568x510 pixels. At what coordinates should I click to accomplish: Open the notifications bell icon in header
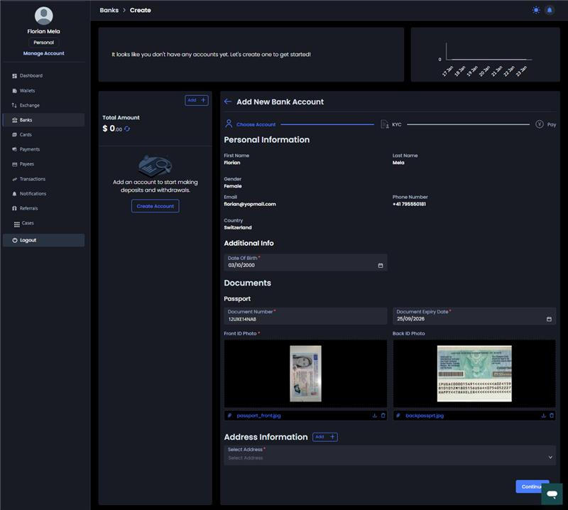coord(549,10)
